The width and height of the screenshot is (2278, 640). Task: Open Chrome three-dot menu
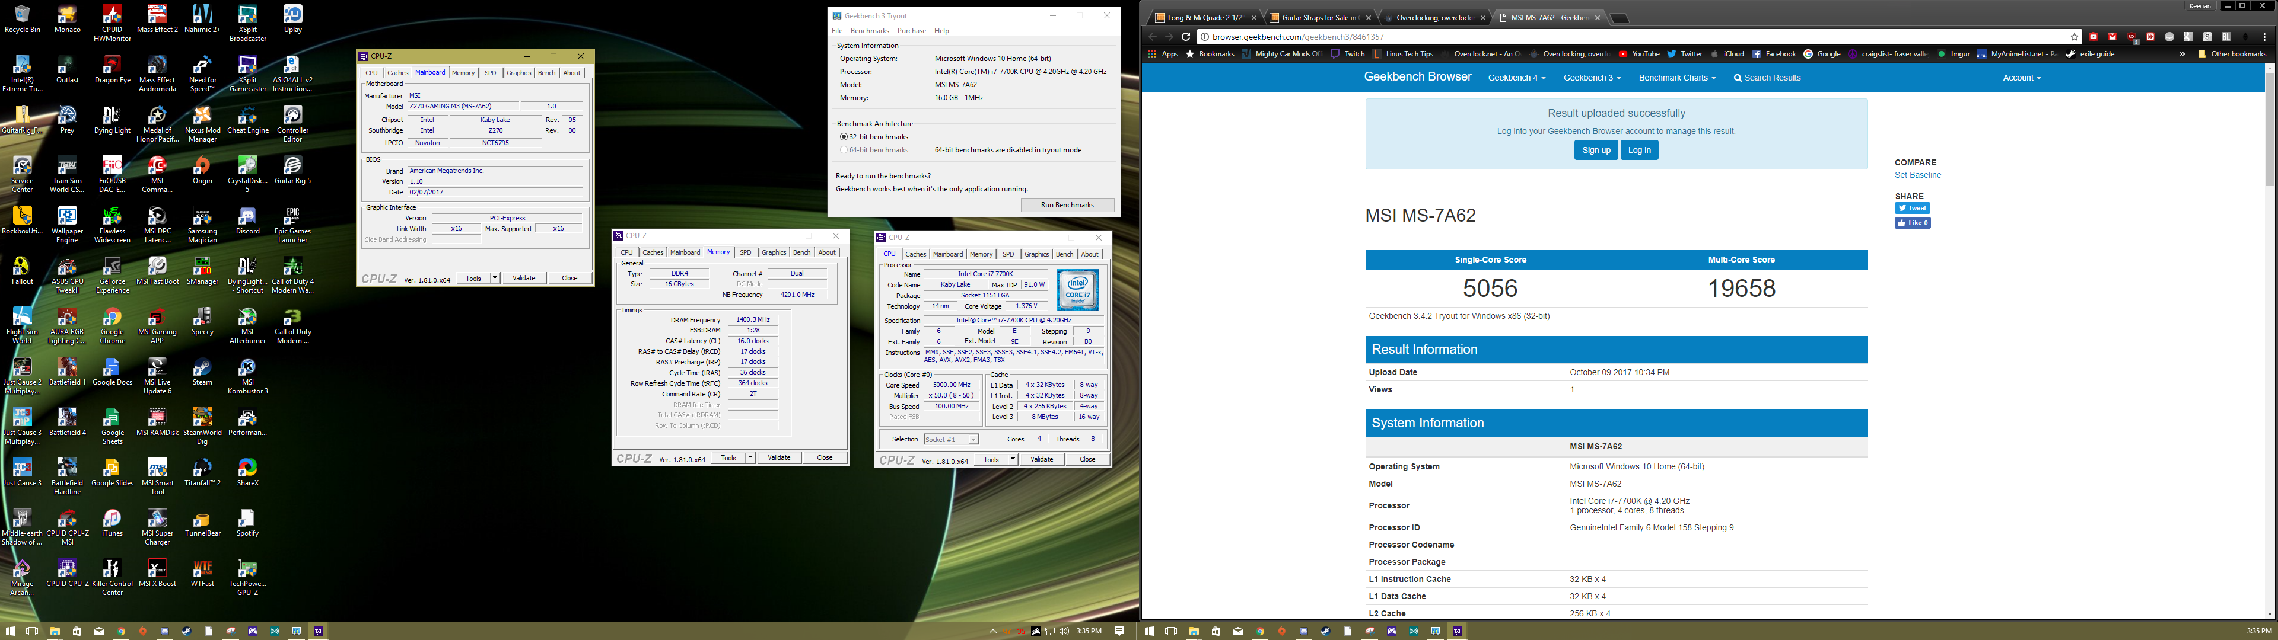point(2265,37)
